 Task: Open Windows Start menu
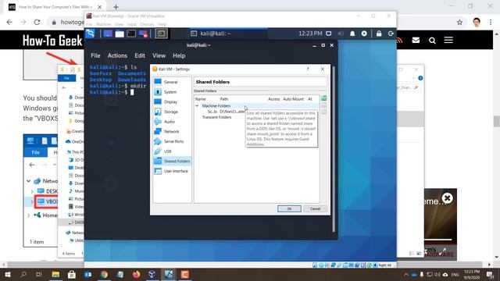[7, 274]
